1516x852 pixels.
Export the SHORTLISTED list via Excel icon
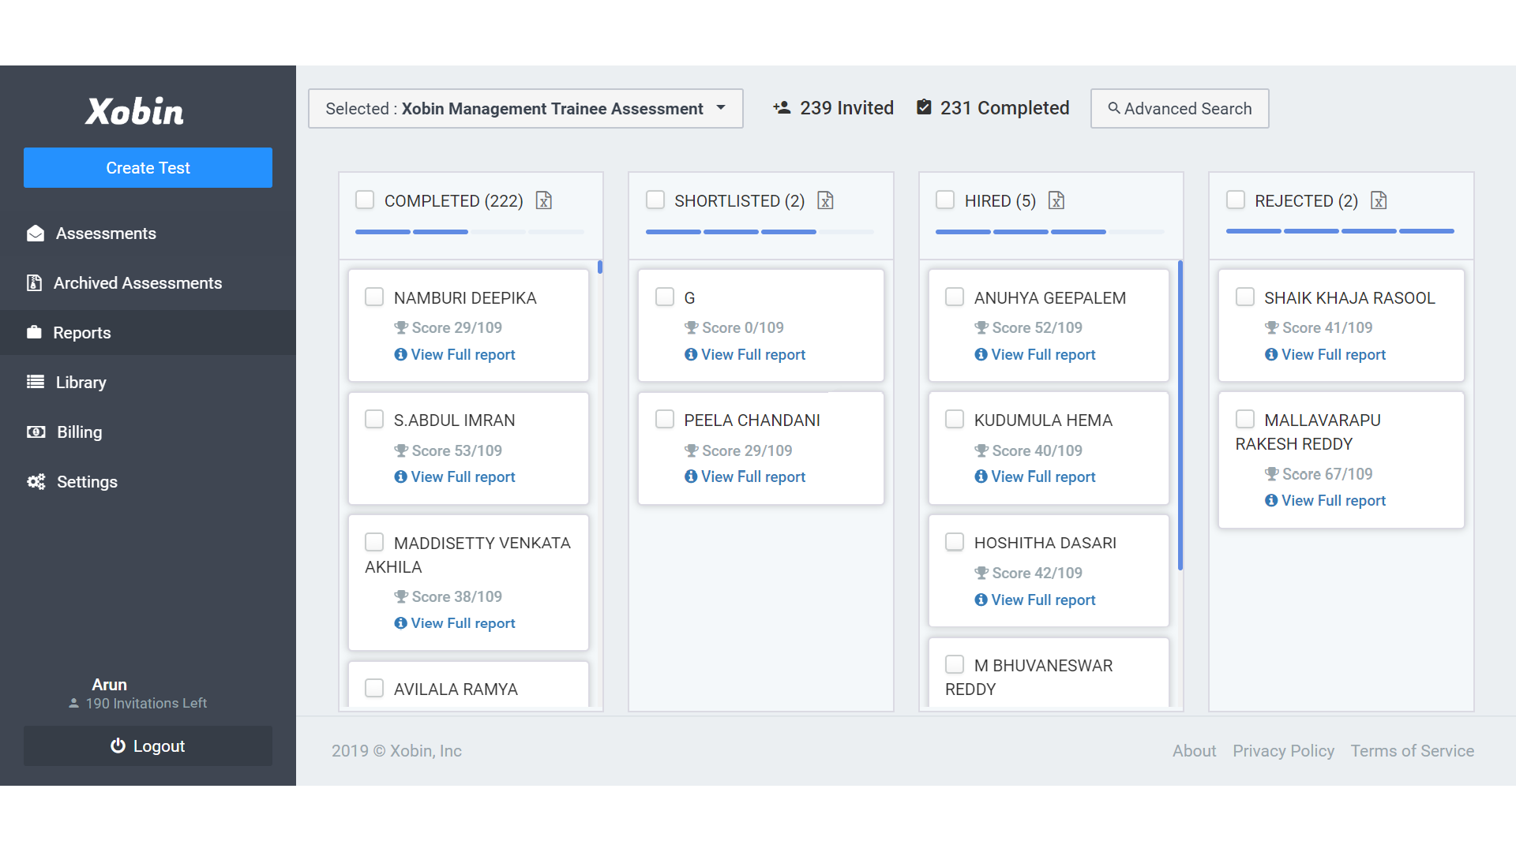[826, 201]
